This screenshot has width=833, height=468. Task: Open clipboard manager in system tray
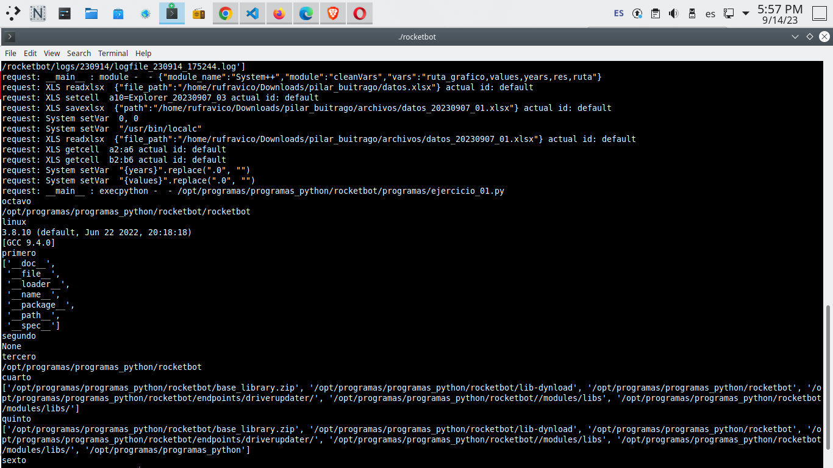pyautogui.click(x=655, y=13)
